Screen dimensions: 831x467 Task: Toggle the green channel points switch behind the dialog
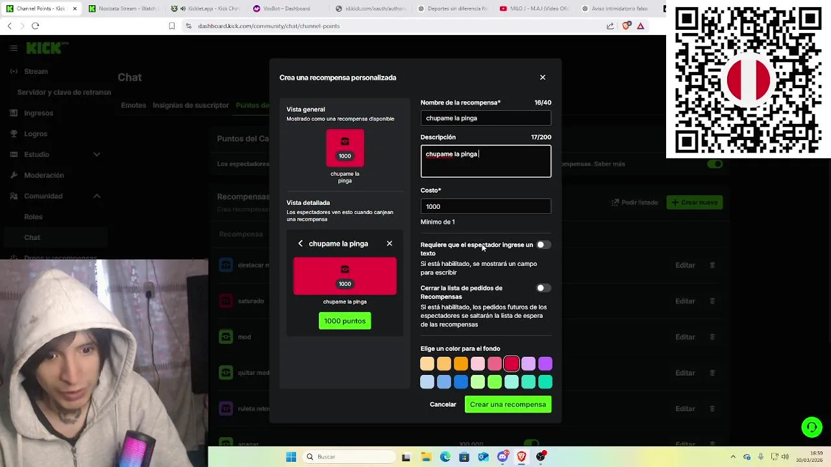click(715, 163)
